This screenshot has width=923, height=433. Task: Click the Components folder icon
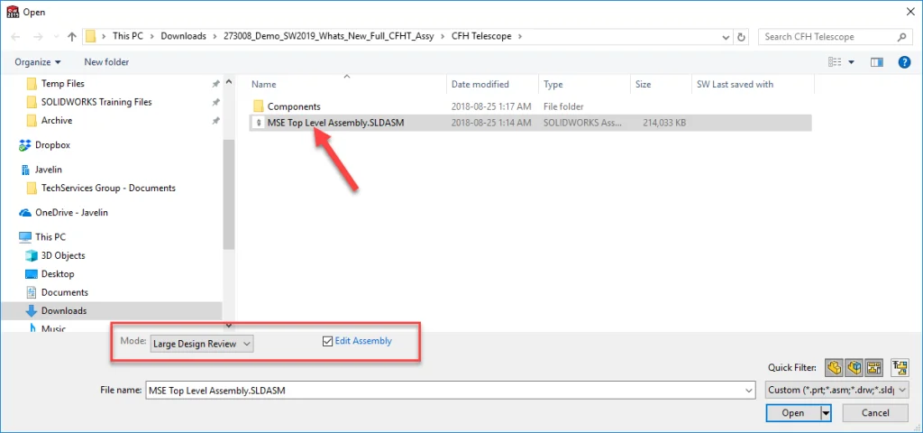[259, 106]
